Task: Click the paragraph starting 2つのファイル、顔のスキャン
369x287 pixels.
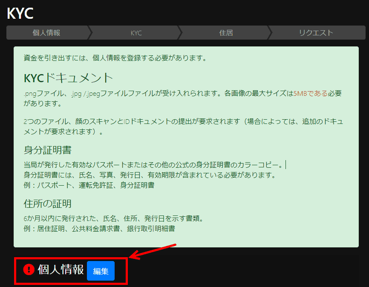Action: pos(183,126)
